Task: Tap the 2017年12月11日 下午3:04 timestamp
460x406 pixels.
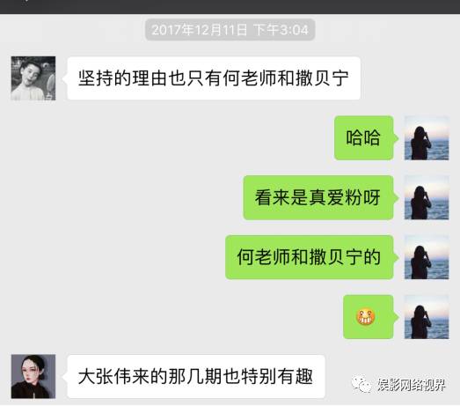Action: tap(230, 30)
